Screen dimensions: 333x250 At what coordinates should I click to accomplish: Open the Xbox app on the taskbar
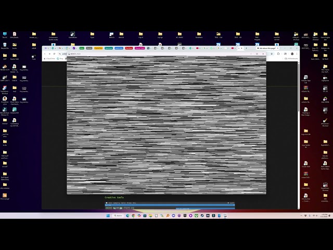pyautogui.click(x=197, y=216)
